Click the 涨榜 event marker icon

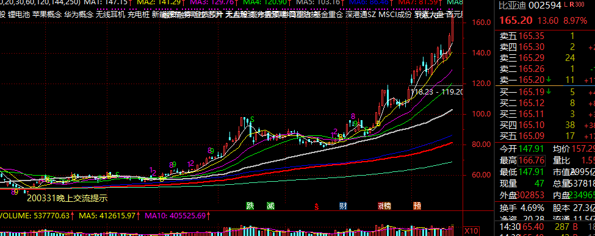click(x=384, y=206)
